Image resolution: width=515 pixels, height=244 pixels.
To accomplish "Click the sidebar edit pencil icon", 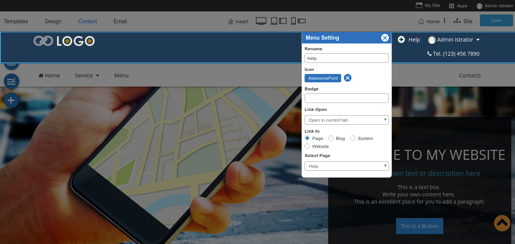I will click(11, 81).
